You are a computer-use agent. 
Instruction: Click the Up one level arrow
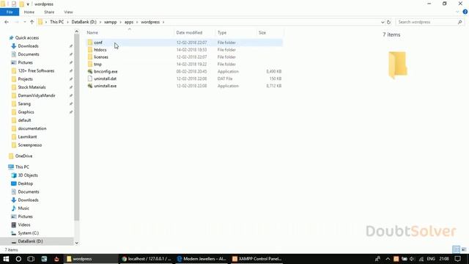coord(32,22)
